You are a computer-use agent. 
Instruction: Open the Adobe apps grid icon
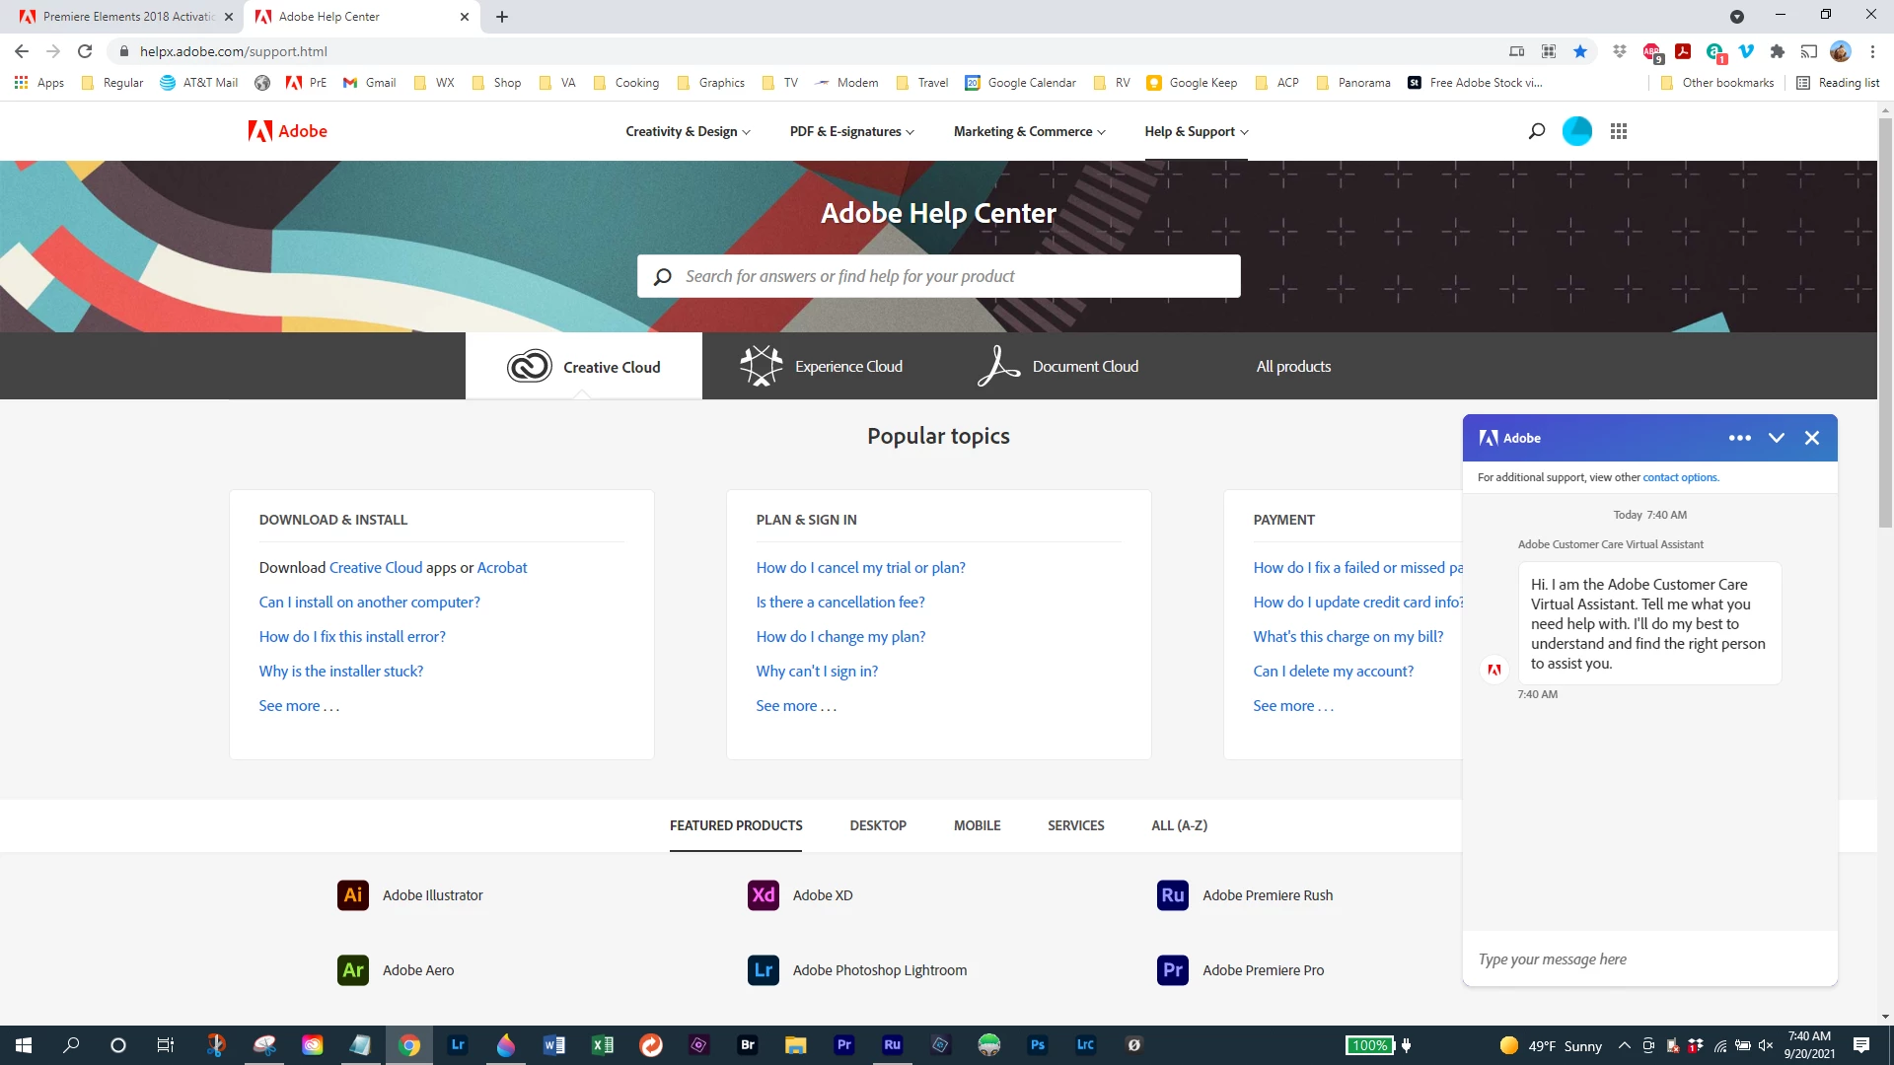(1619, 131)
